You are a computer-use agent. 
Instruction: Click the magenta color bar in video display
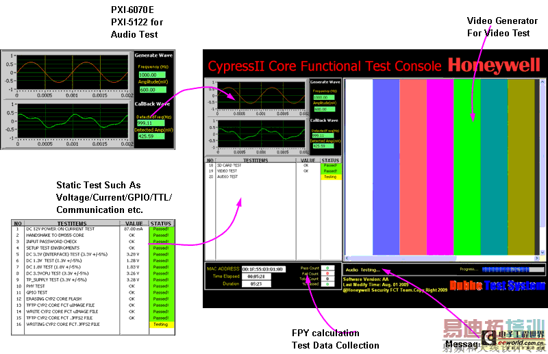pyautogui.click(x=440, y=167)
